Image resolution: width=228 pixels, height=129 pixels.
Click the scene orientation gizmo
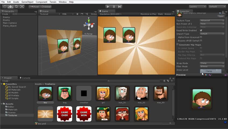[89, 24]
